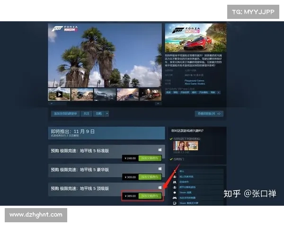The width and height of the screenshot is (284, 227).
Task: Click the cross-platform multiplayer icon
Action: click(175, 187)
